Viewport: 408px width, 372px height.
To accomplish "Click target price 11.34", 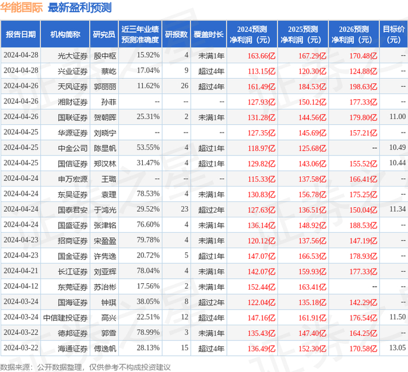I will 398,209.
